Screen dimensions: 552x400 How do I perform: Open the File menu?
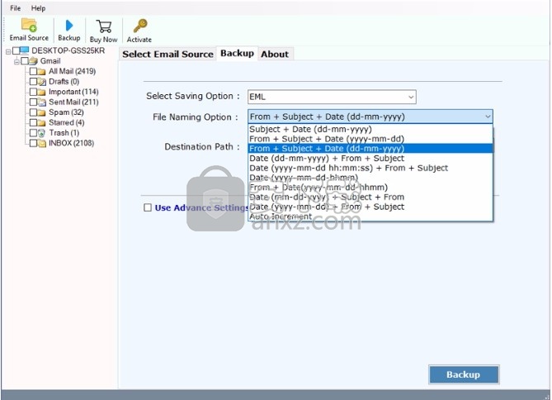point(16,7)
